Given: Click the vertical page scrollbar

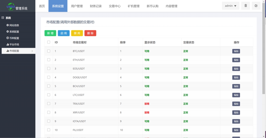Looking at the screenshot, I should [x=264, y=52].
